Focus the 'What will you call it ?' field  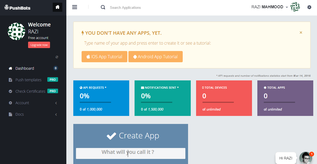point(131,153)
